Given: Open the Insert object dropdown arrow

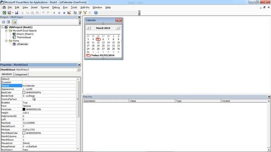Looking at the screenshot, I should coord(13,13).
